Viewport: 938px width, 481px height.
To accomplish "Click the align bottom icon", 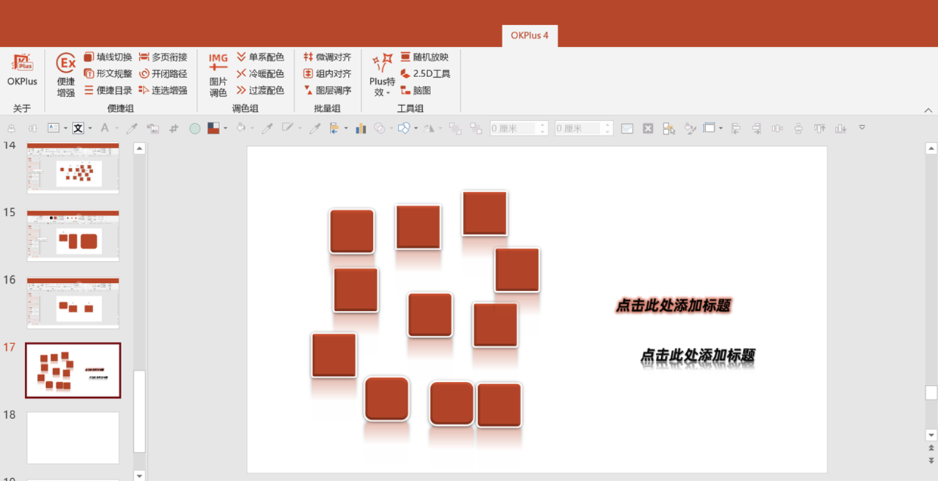I will coord(840,129).
